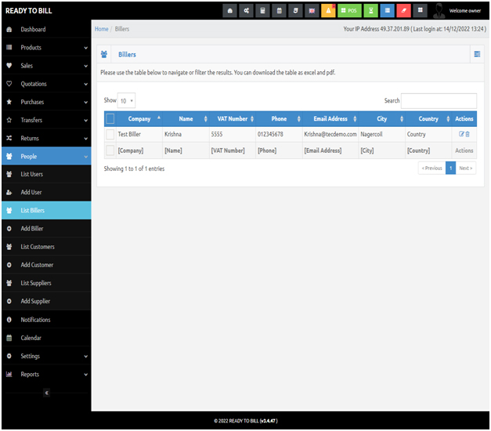Click the red eraser icon
Screen dimensions: 491x431
(x=403, y=11)
